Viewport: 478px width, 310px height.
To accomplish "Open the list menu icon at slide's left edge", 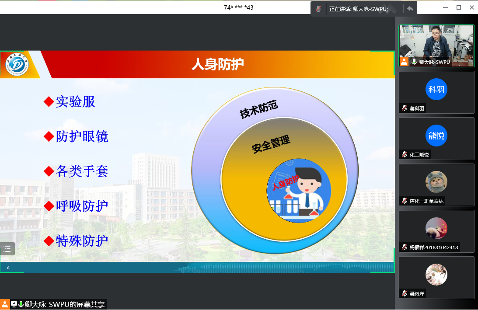I will (7, 249).
